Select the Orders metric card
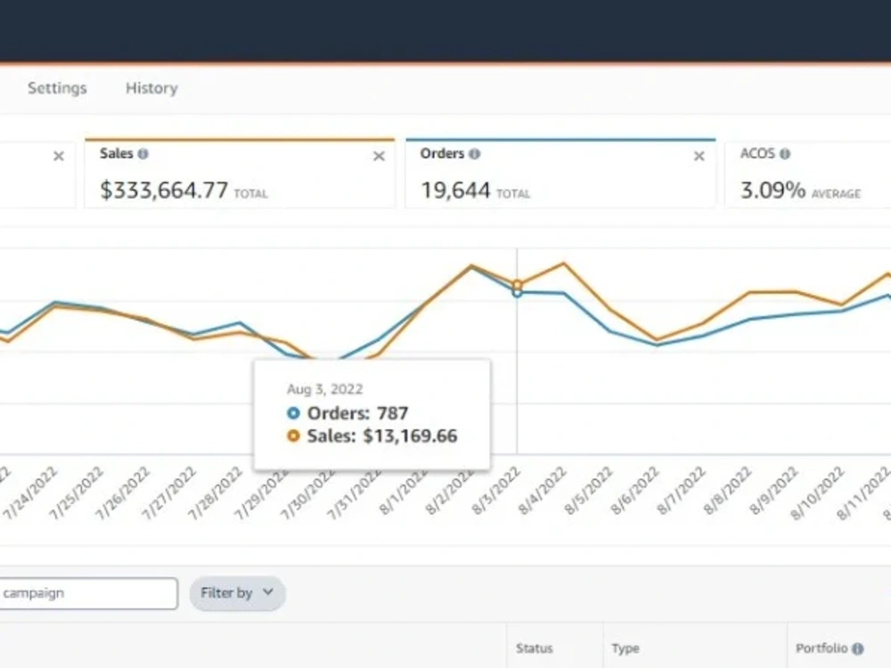This screenshot has width=891, height=668. (x=560, y=174)
